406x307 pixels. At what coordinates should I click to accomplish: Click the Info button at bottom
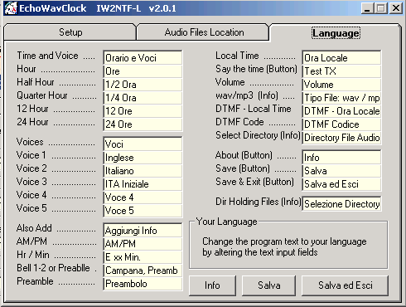212,285
